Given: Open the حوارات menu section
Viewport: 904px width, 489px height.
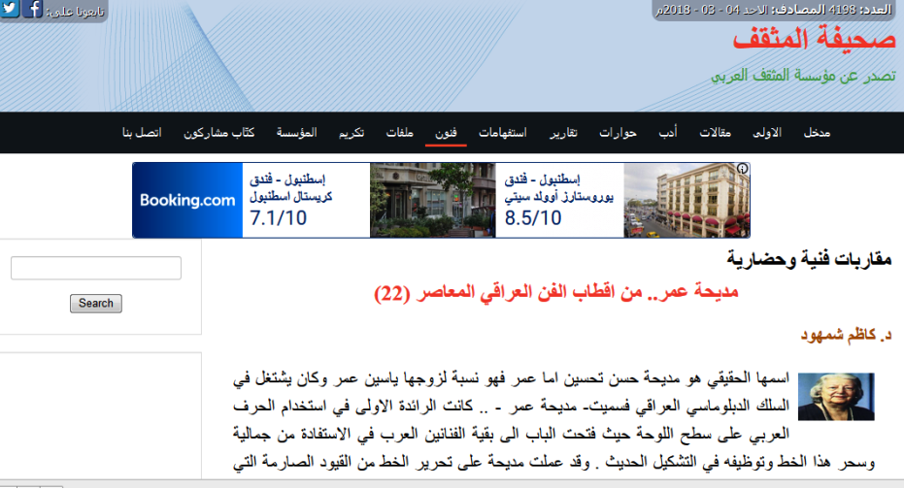Looking at the screenshot, I should pos(618,132).
